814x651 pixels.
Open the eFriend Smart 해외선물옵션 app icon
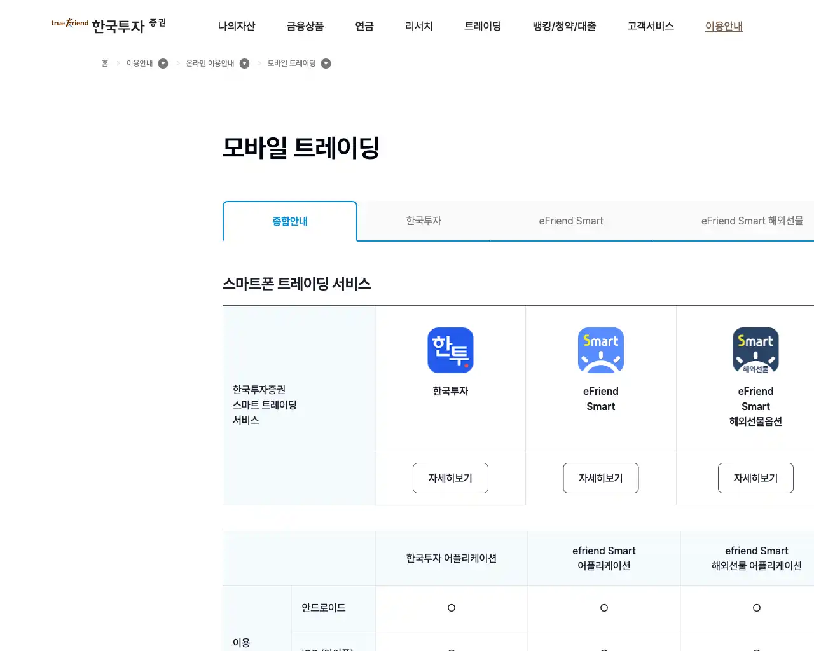coord(755,350)
